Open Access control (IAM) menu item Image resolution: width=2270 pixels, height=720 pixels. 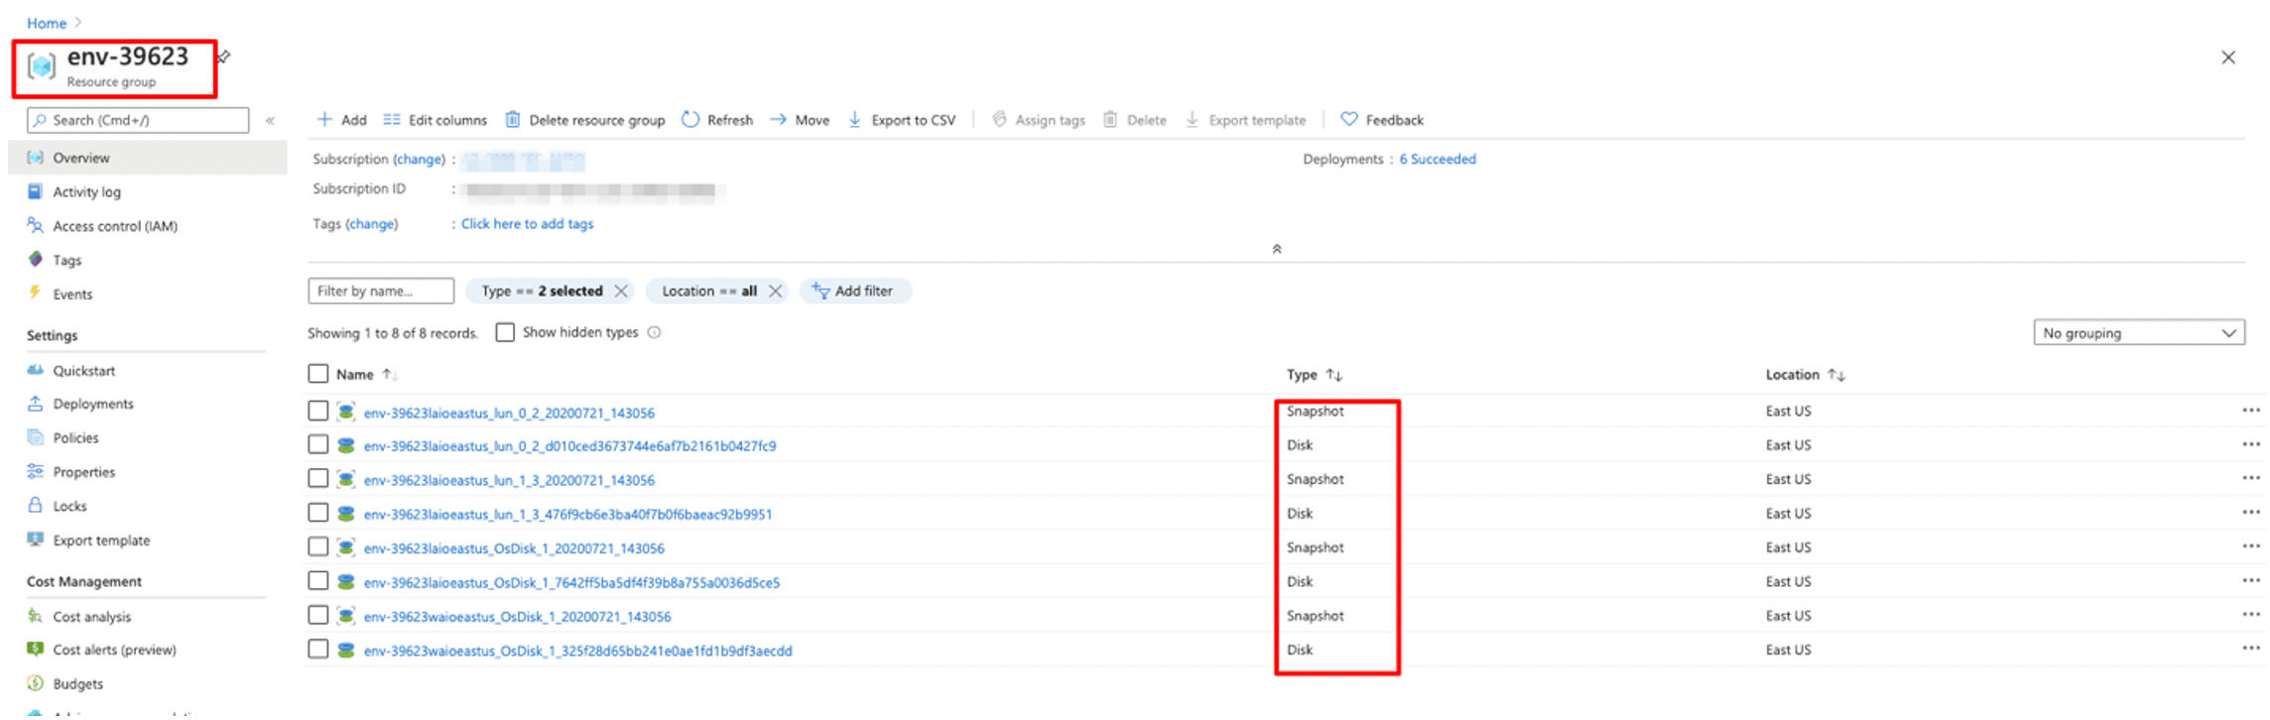pyautogui.click(x=114, y=226)
